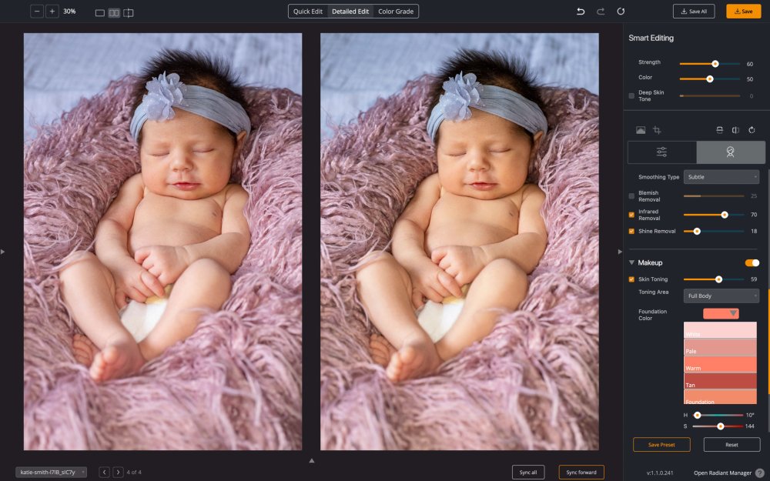Viewport: 770px width, 481px height.
Task: Open the crop tool
Action: (657, 130)
